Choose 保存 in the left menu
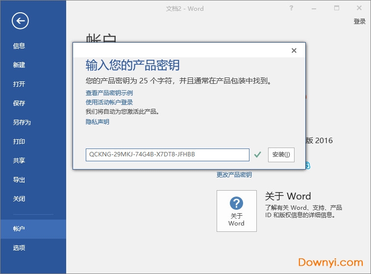This screenshot has width=371, height=274. point(19,103)
